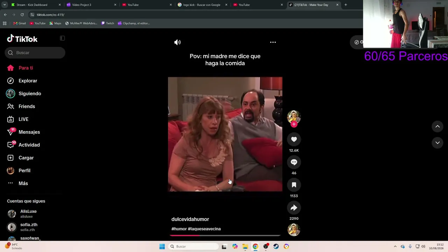Open the weather widget showing 34°C
This screenshot has width=448, height=252.
[14, 246]
